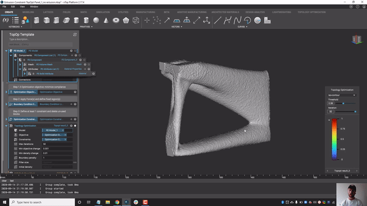Screen dimensions: 367x206
Task: Select the hollow tube cylinder primitive icon
Action: click(86, 21)
